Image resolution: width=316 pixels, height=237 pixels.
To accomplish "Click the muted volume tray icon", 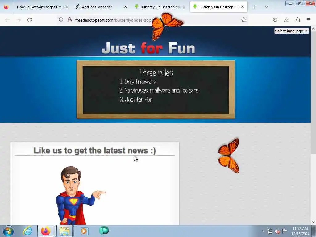I will 277,231.
